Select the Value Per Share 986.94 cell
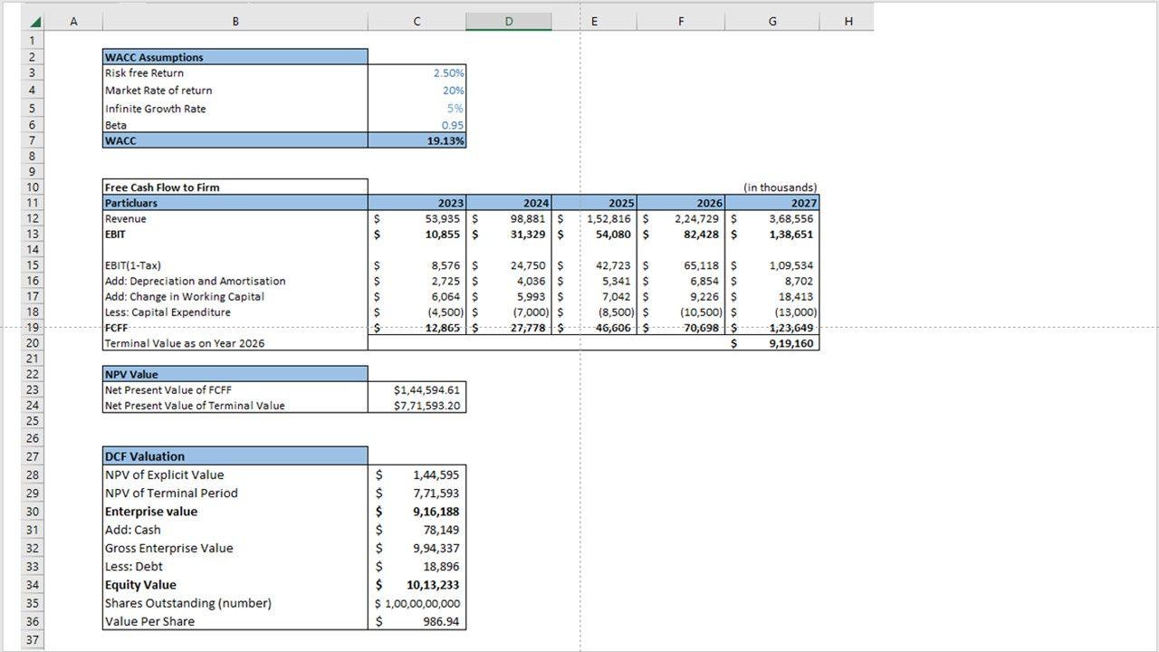1159x652 pixels. (x=417, y=622)
